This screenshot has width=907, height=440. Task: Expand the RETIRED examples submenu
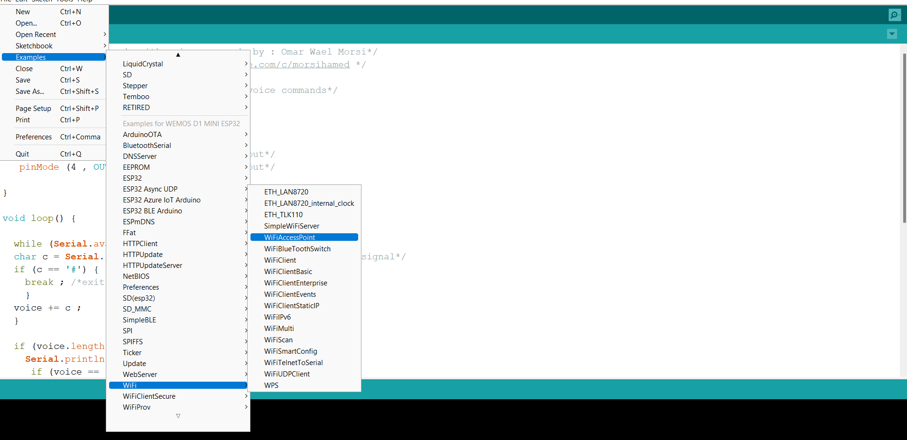point(178,108)
